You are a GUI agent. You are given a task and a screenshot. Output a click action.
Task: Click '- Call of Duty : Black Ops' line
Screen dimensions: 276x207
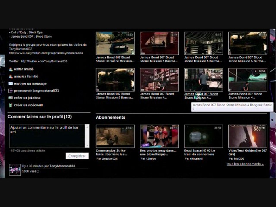tap(26, 32)
